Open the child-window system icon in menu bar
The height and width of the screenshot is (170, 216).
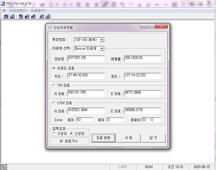[x=4, y=10]
